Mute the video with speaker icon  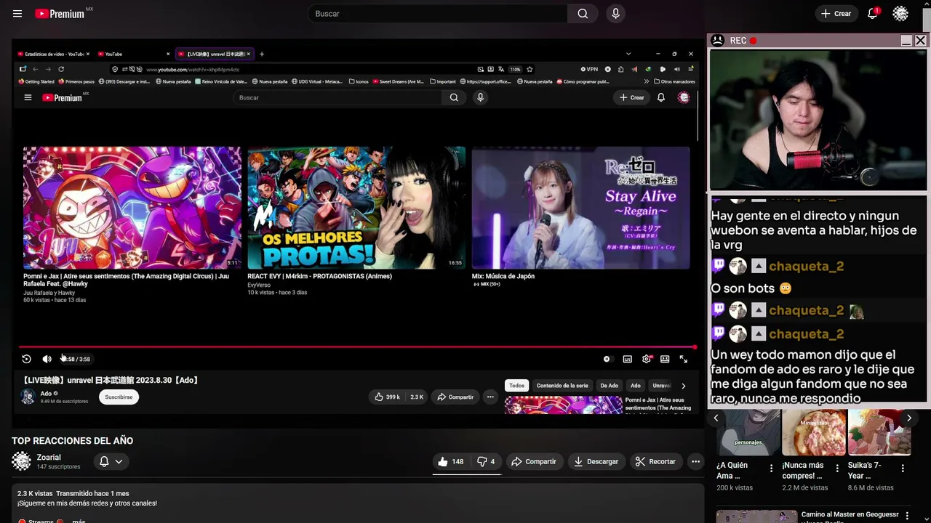pos(47,359)
